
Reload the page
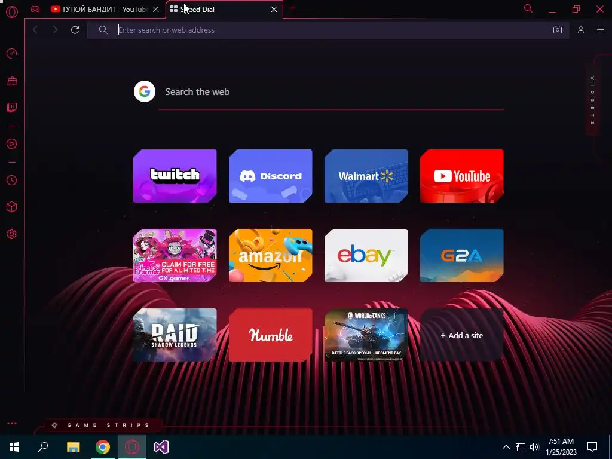pos(75,30)
